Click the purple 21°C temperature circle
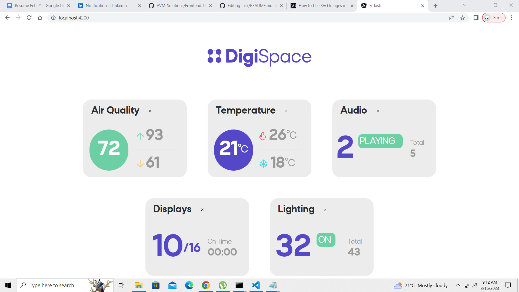 coord(234,150)
